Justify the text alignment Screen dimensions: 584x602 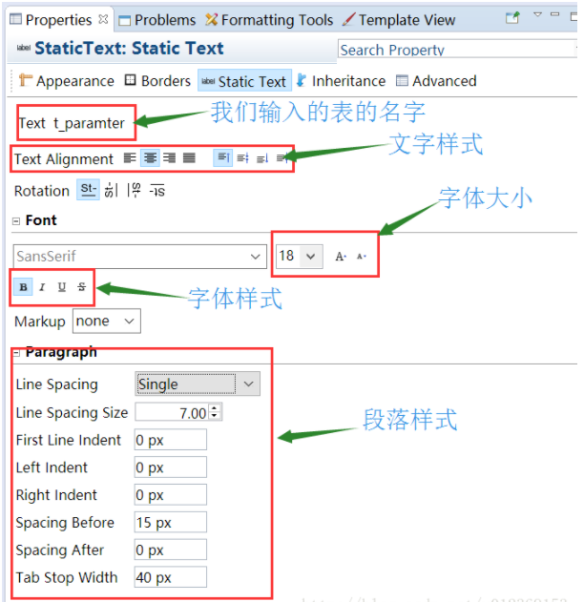pyautogui.click(x=189, y=157)
